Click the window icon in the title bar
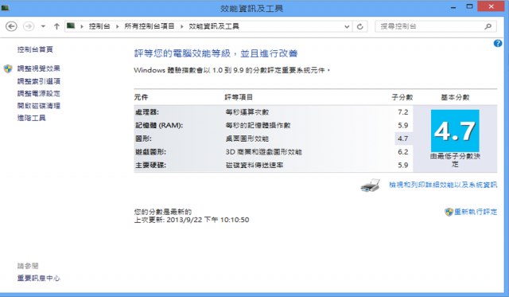 [6, 7]
